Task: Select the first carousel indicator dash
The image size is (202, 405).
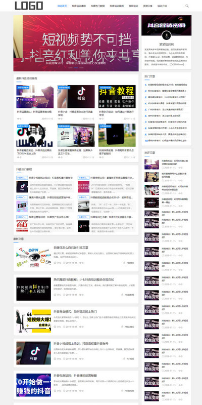Action: coord(71,68)
